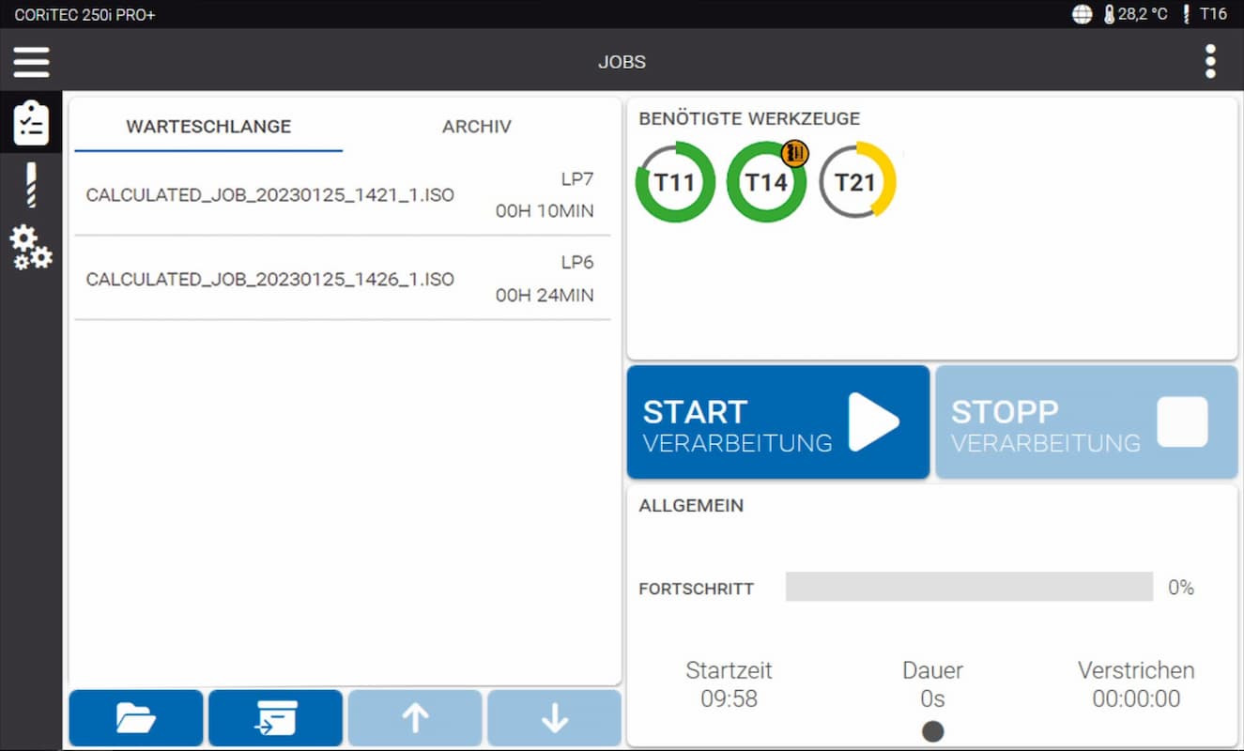Image resolution: width=1244 pixels, height=751 pixels.
Task: Open the milling tools sidebar icon
Action: pos(31,185)
